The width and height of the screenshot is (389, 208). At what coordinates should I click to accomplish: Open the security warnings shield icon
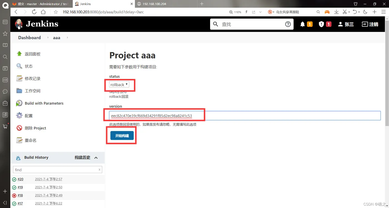pos(321,24)
